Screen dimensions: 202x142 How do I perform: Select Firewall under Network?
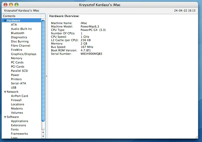(x=16, y=100)
